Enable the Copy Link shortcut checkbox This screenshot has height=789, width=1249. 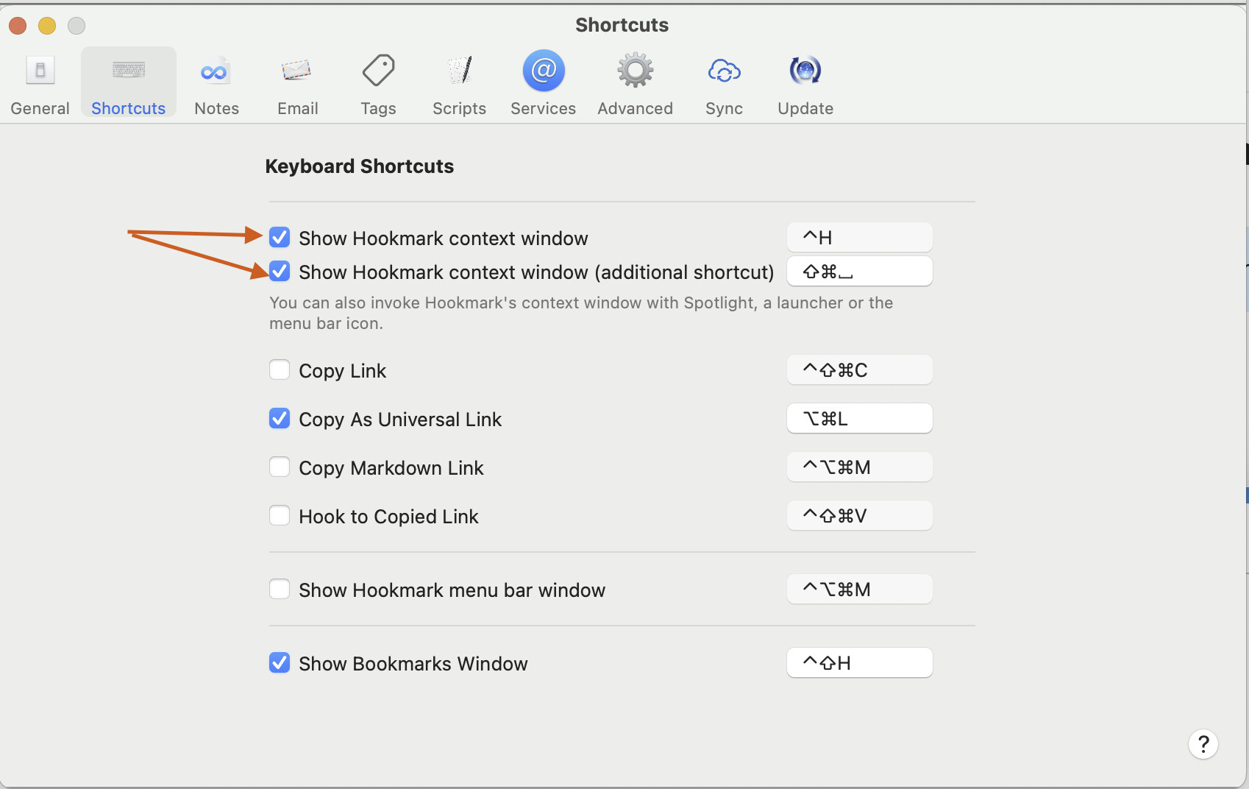pyautogui.click(x=280, y=369)
